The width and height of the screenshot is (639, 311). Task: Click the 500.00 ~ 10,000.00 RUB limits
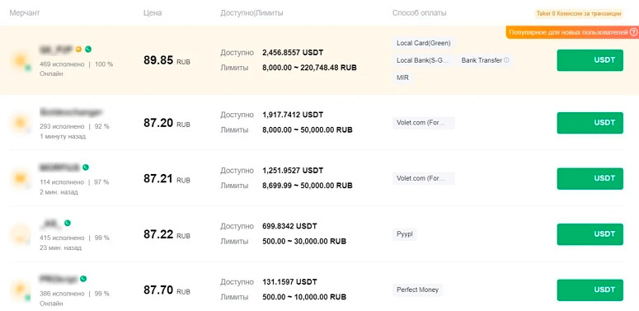(304, 297)
